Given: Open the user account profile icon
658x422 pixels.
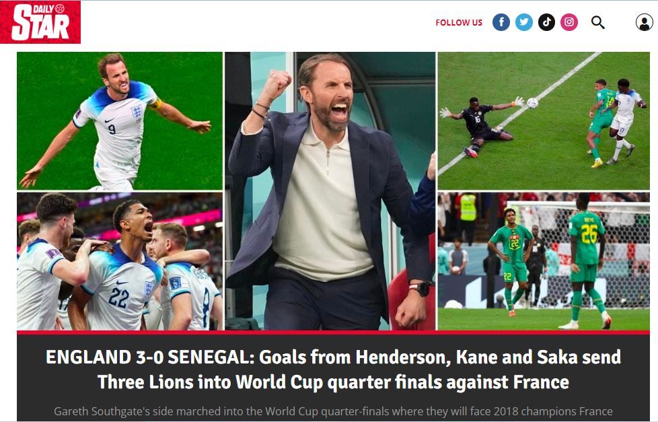Looking at the screenshot, I should (644, 23).
